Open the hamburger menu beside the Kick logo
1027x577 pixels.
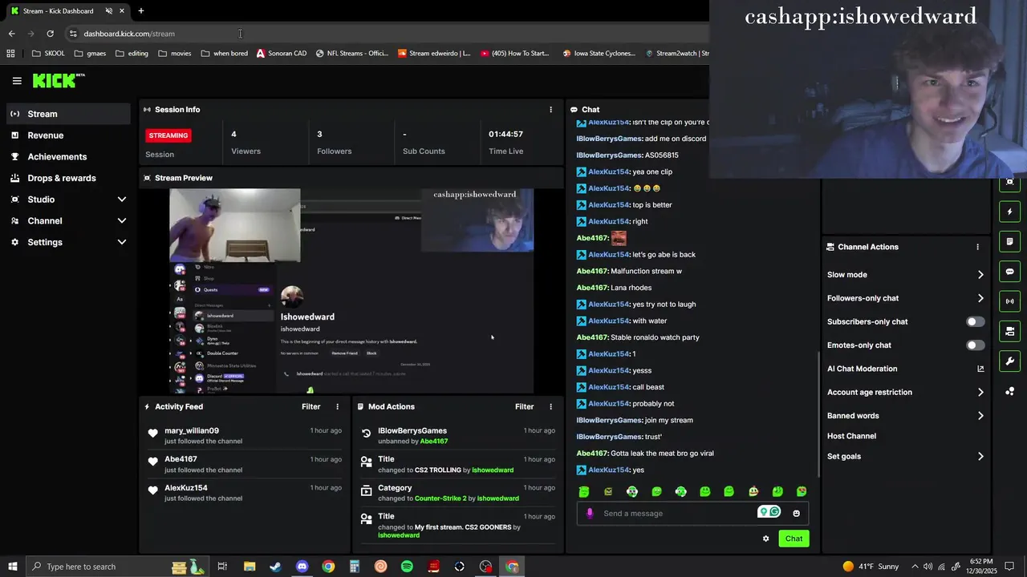click(17, 81)
